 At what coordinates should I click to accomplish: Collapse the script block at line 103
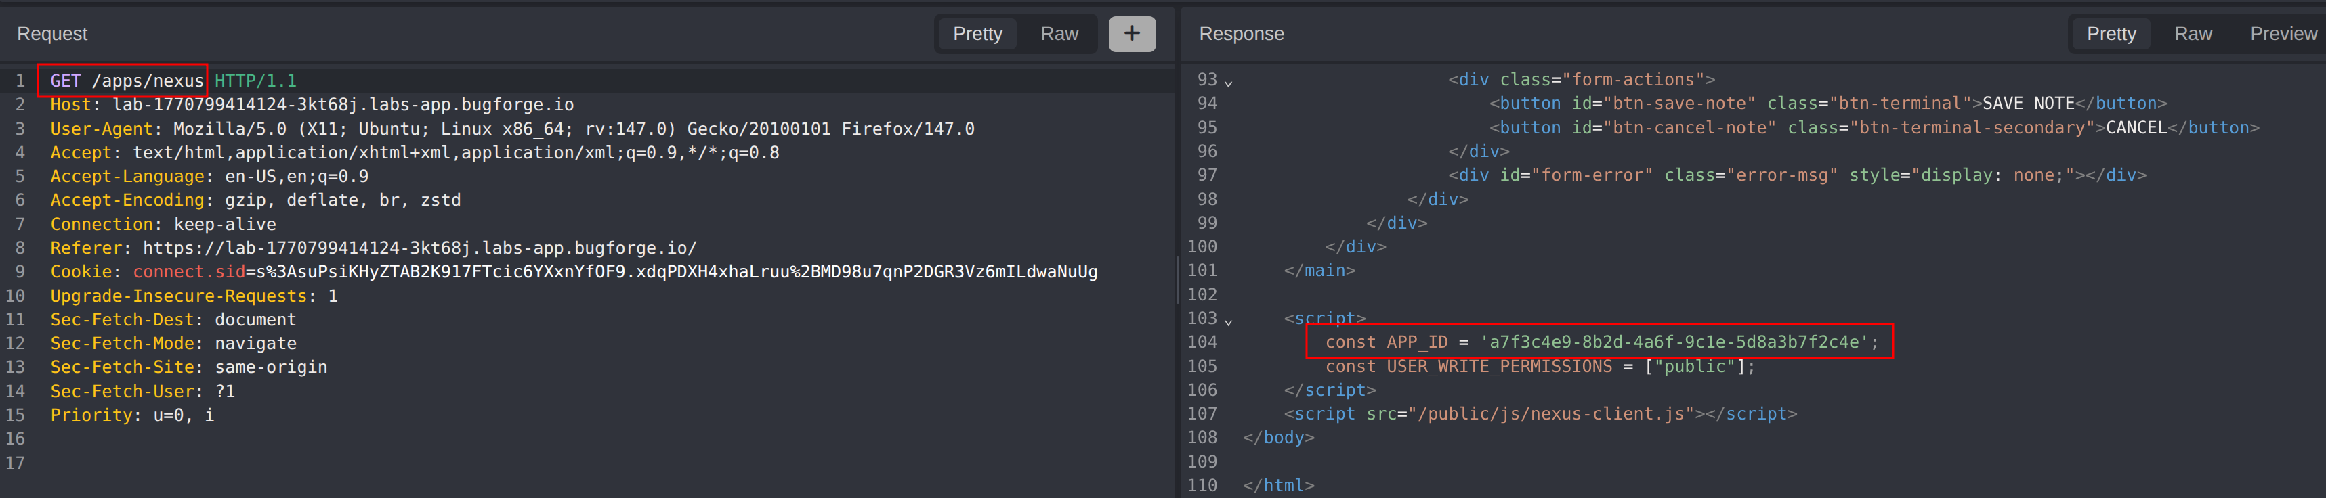(x=1228, y=320)
